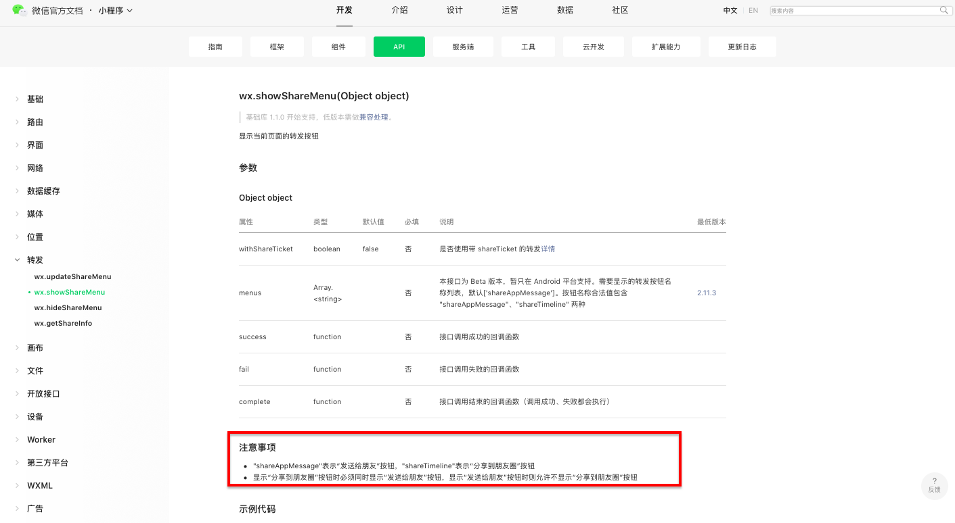Viewport: 955px width, 523px height.
Task: Expand the 位置 sidebar section
Action: pos(35,237)
